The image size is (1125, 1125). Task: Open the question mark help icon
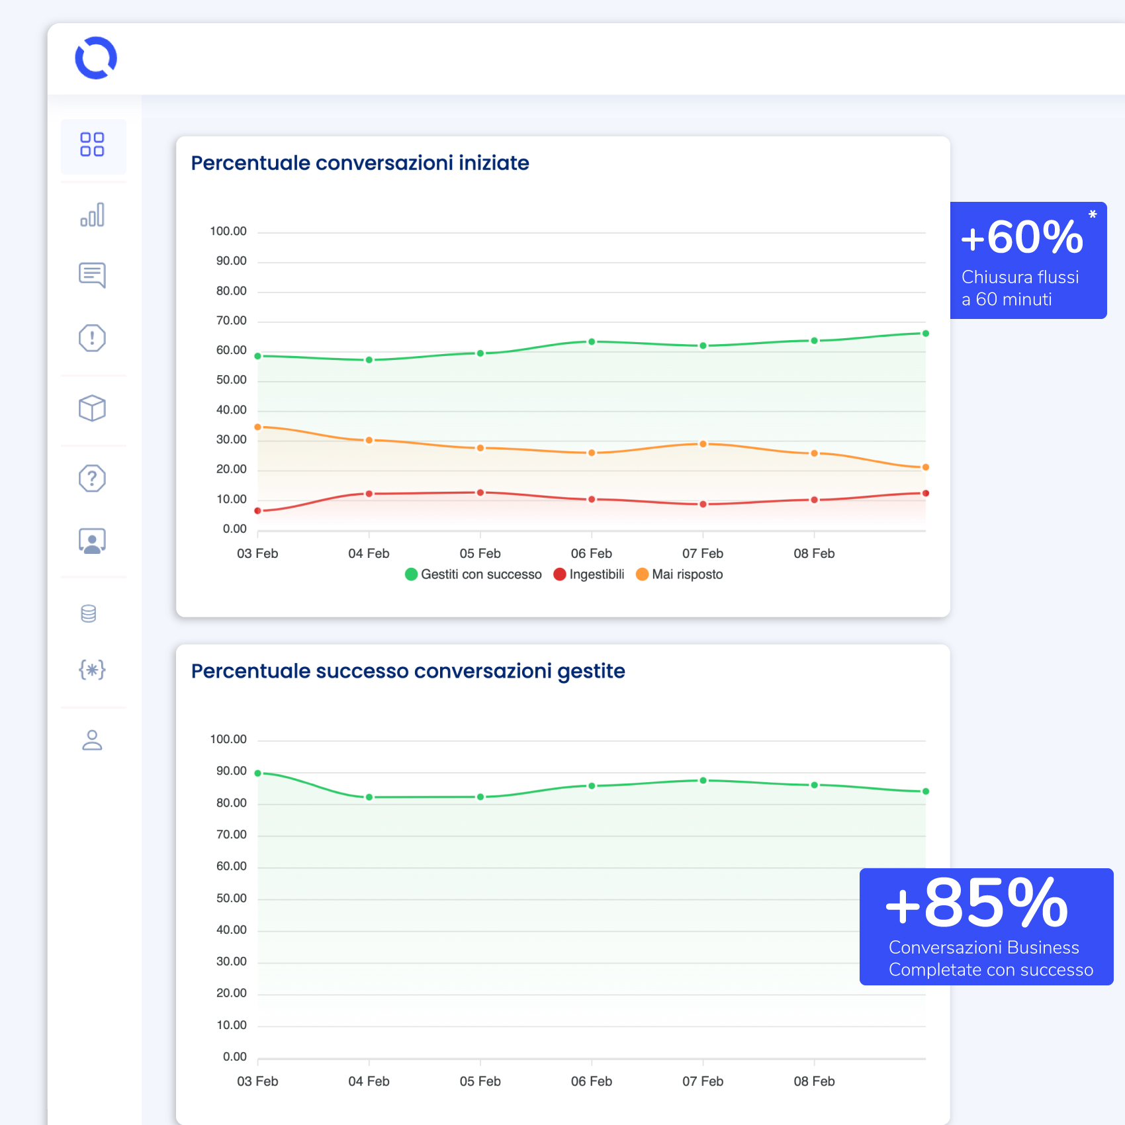pyautogui.click(x=92, y=478)
